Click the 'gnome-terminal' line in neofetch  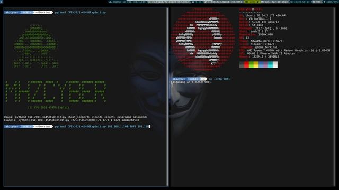tap(258, 47)
